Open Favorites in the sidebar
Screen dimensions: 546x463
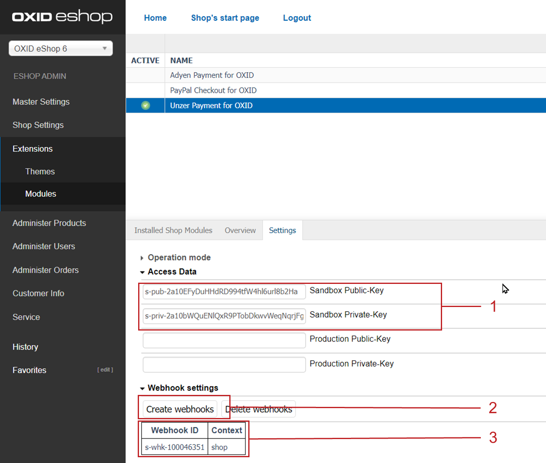[x=29, y=370]
